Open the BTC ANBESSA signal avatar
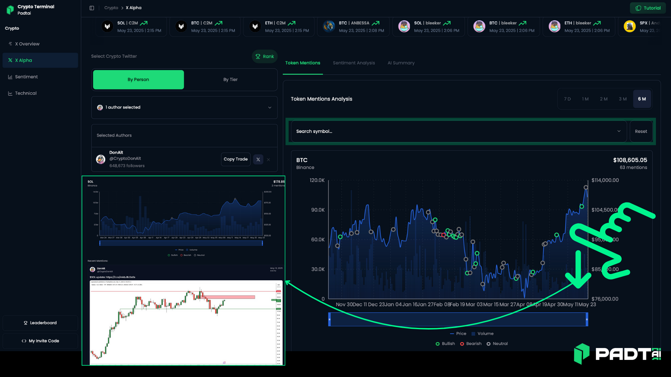Viewport: 671px width, 377px height. point(329,26)
